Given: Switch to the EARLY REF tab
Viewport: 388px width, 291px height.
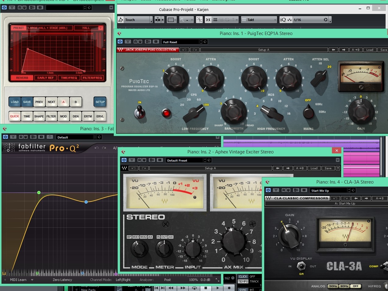Looking at the screenshot, I should [45, 78].
